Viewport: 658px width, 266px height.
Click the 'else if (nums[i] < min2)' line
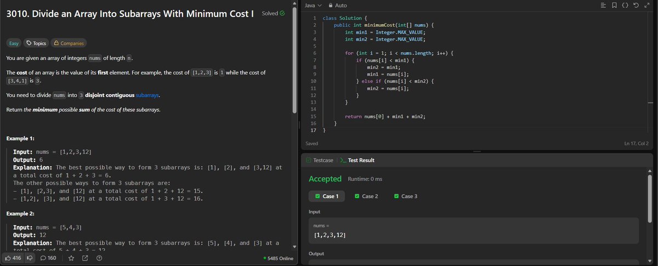[395, 81]
